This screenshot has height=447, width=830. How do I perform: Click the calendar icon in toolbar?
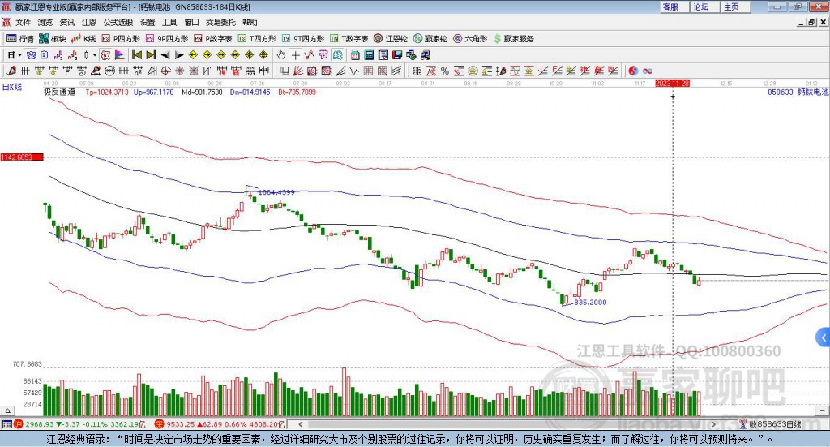pos(355,55)
